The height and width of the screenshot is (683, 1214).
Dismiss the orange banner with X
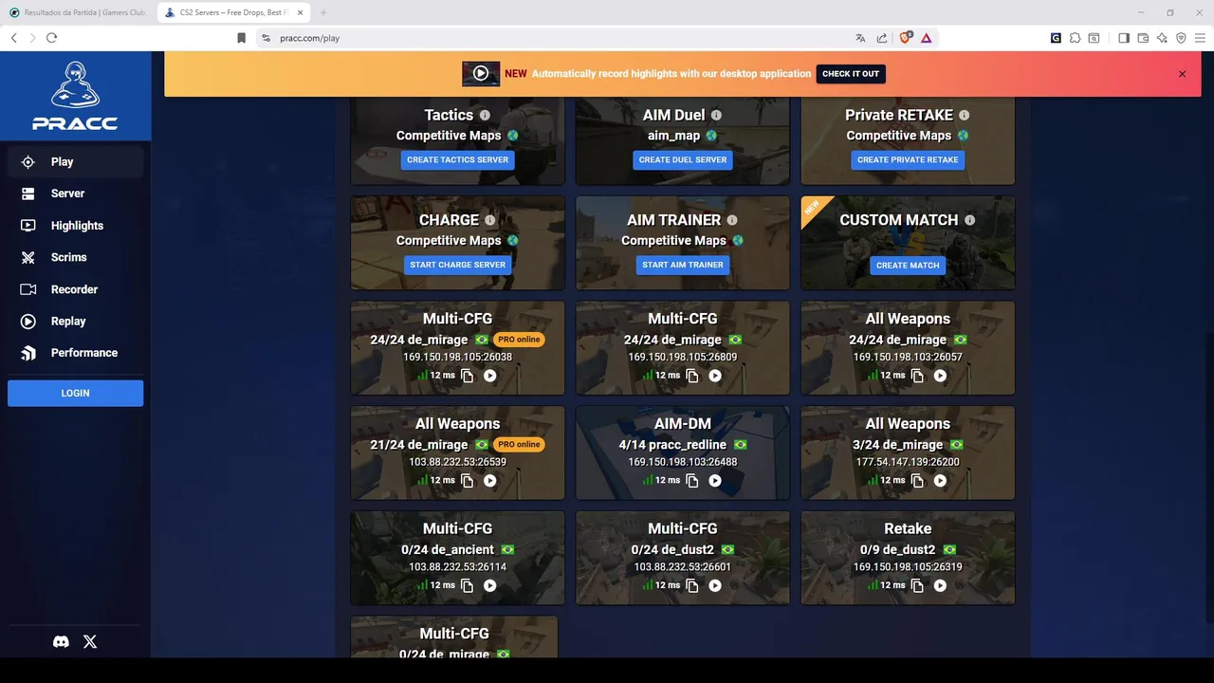[1182, 74]
